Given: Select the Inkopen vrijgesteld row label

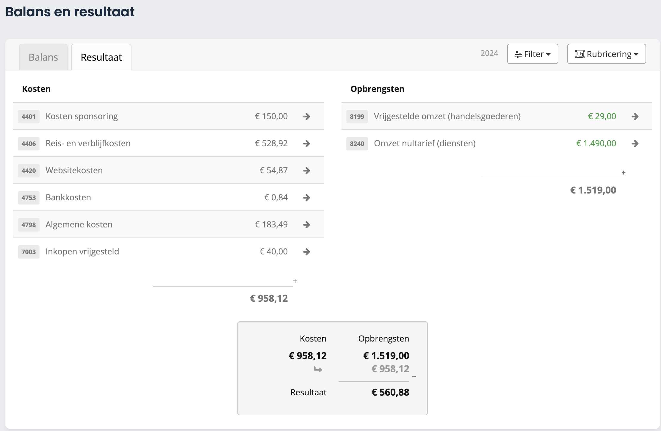Looking at the screenshot, I should click(x=82, y=251).
